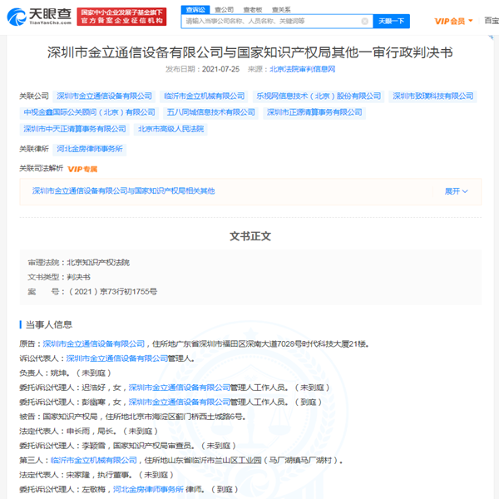Select the 查关系 tab

(x=281, y=10)
